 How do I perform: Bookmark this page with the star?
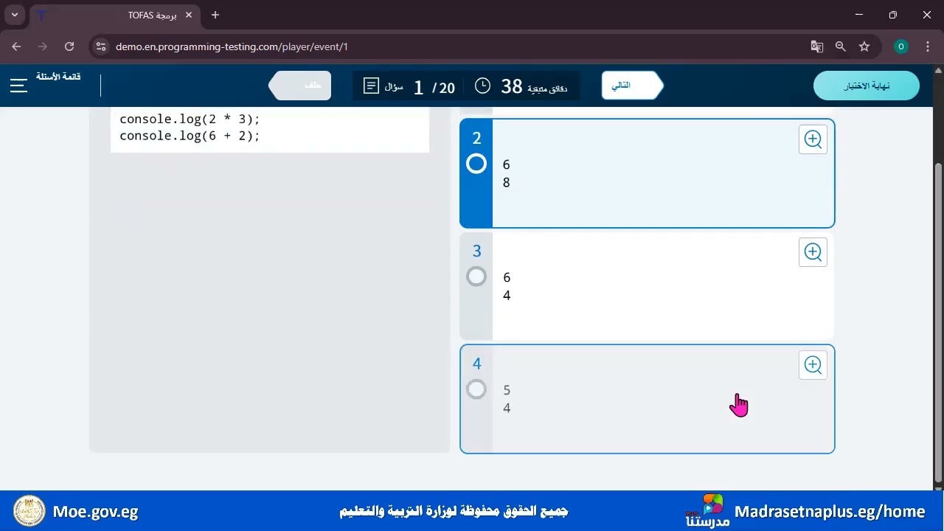point(864,46)
